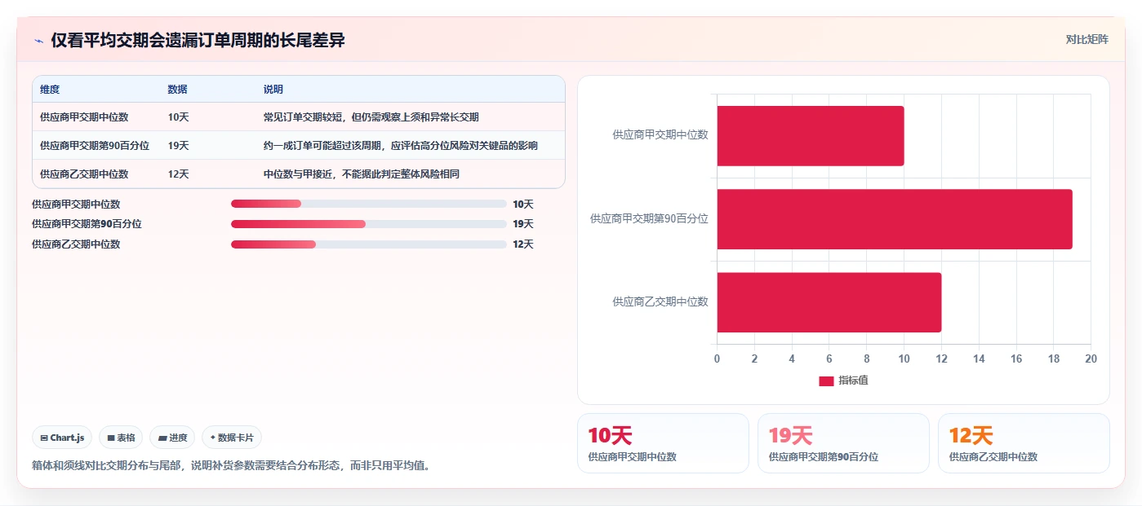Click the description starting 常见订单交期较短
The height and width of the screenshot is (506, 1142).
coord(371,117)
